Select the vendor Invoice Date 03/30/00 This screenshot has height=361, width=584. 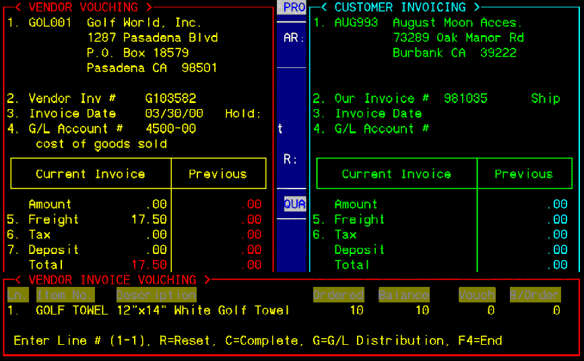pos(174,114)
